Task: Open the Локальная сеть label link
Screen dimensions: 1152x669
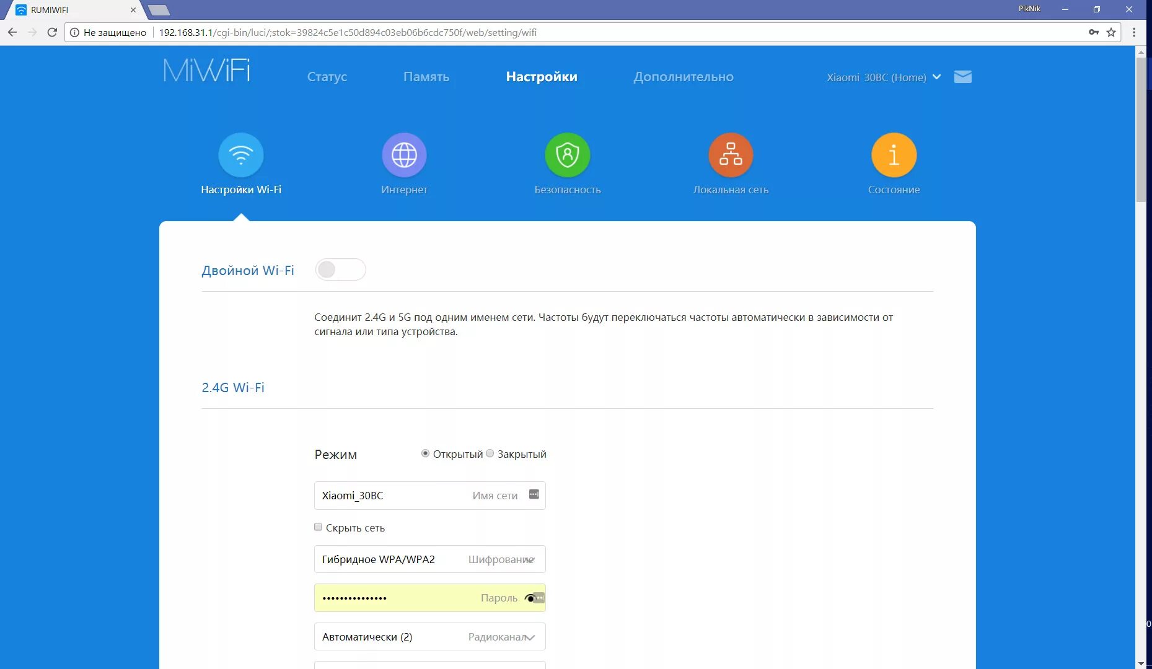Action: pos(731,190)
